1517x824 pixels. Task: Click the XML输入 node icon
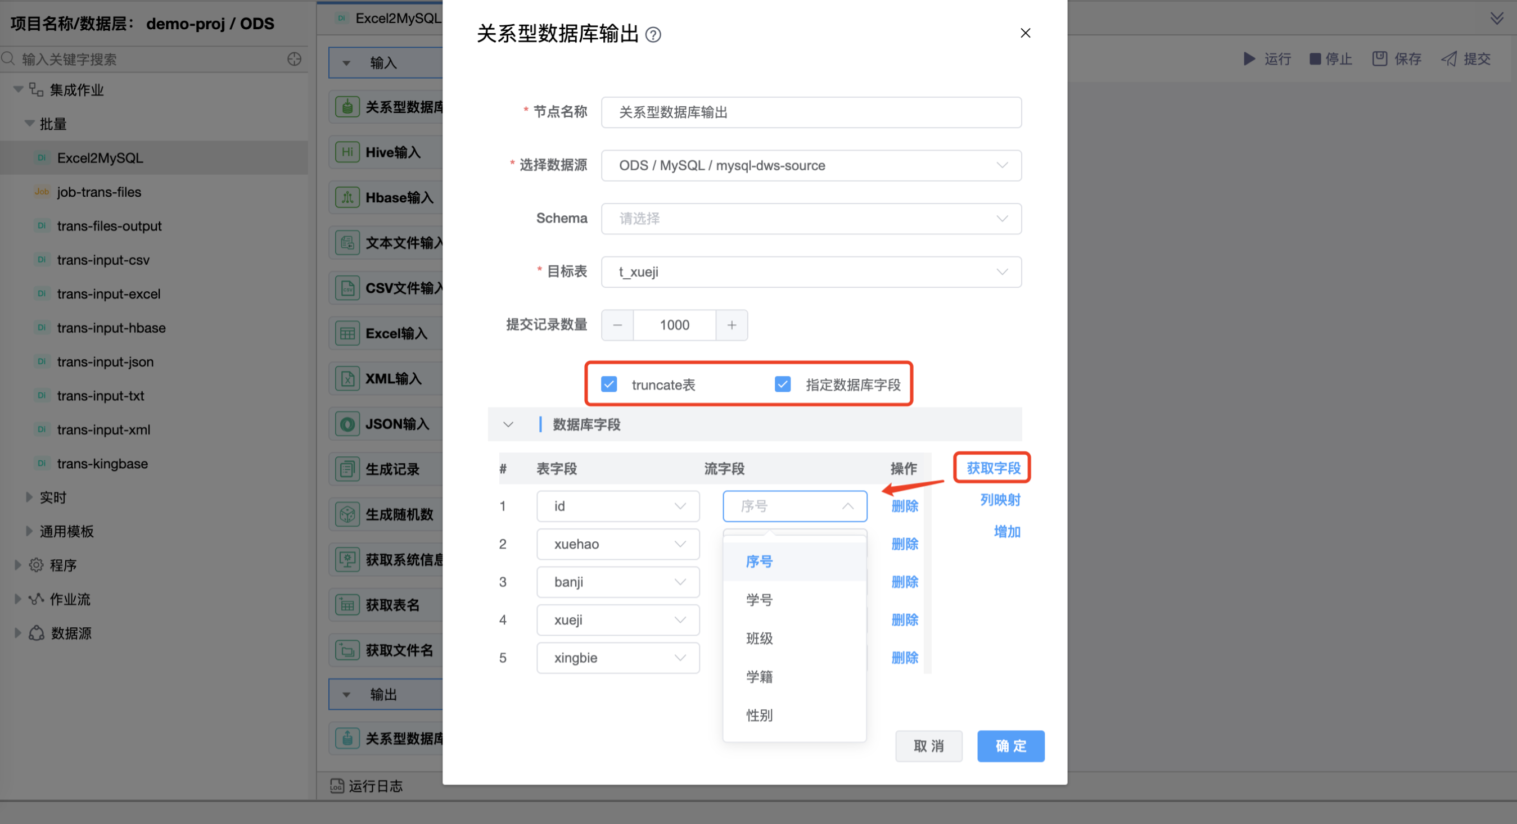tap(347, 378)
